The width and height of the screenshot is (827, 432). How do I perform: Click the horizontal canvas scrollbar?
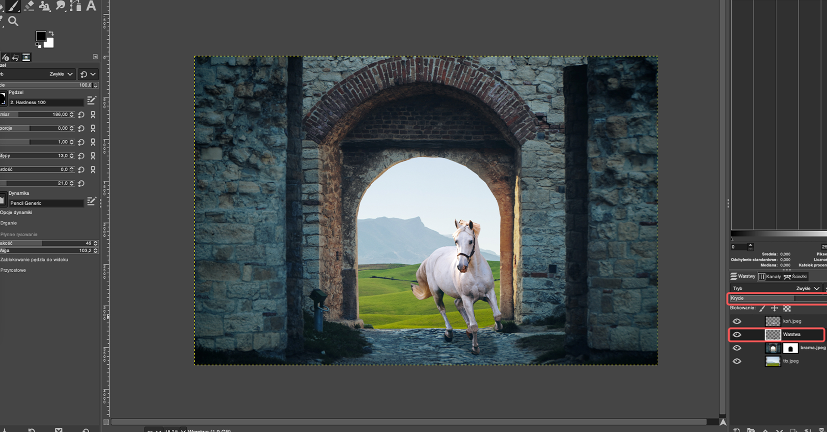click(x=409, y=422)
